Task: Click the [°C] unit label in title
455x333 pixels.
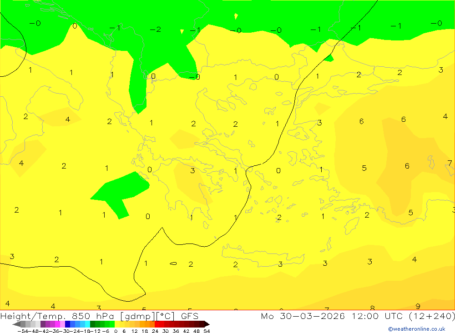Action: pyautogui.click(x=166, y=316)
